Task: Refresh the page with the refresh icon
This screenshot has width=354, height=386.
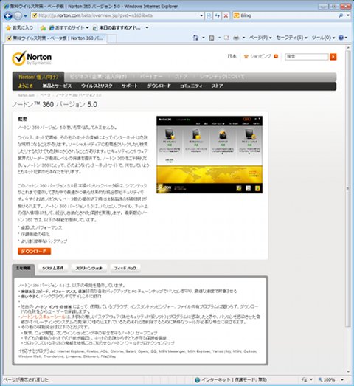Action: coord(218,15)
